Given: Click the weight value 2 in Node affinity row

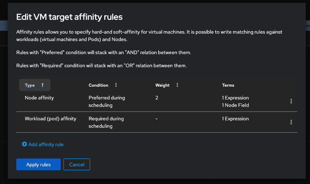Looking at the screenshot, I should click(157, 98).
